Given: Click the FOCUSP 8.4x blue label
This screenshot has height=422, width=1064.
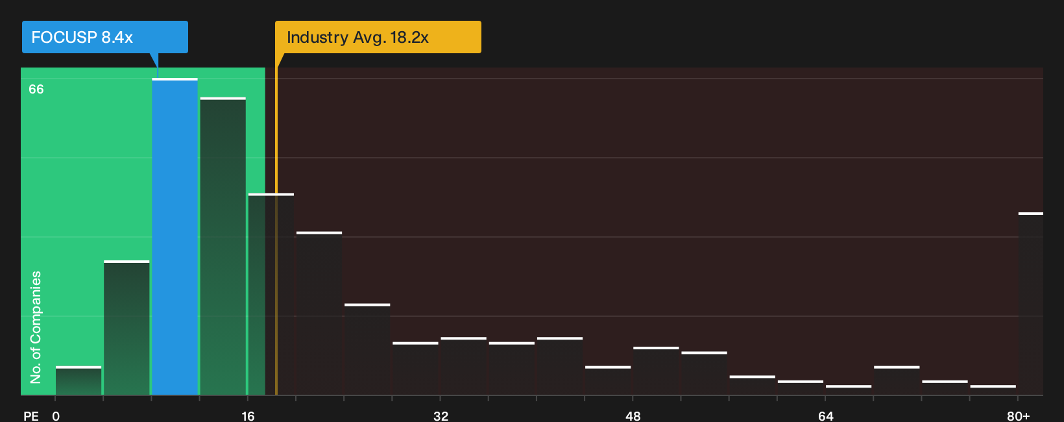Looking at the screenshot, I should click(105, 37).
